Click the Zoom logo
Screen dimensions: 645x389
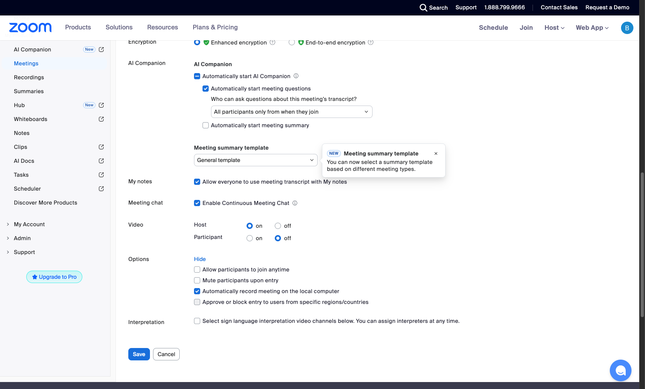30,27
